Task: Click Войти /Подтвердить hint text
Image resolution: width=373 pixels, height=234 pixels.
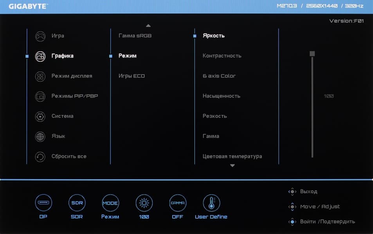Action: (x=328, y=222)
